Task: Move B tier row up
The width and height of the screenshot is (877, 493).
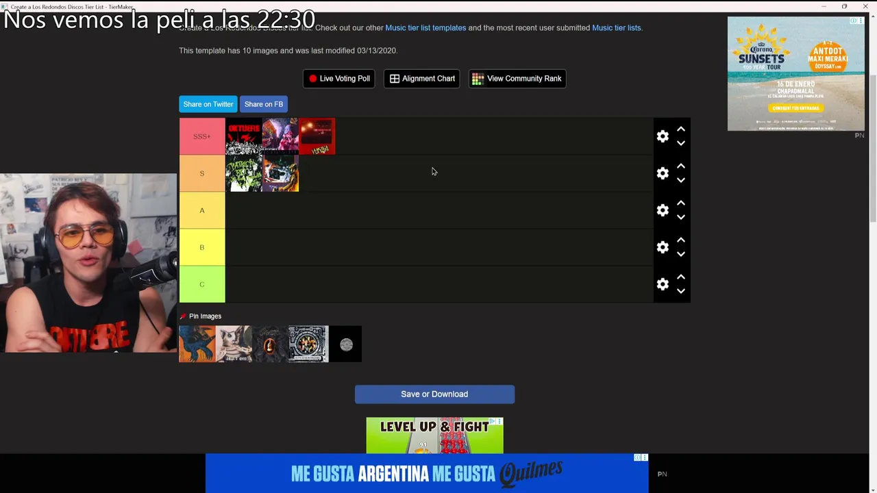Action: (x=681, y=240)
